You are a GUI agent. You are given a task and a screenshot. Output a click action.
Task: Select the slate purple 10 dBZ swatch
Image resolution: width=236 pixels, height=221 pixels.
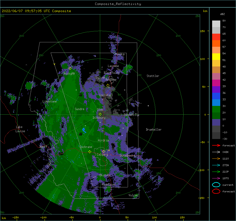click(x=216, y=122)
